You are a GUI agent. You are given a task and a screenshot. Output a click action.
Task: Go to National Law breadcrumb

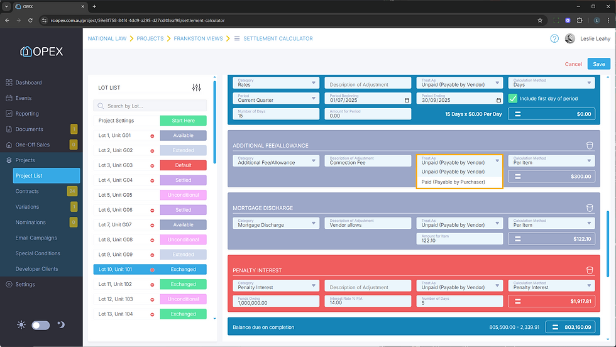point(107,38)
